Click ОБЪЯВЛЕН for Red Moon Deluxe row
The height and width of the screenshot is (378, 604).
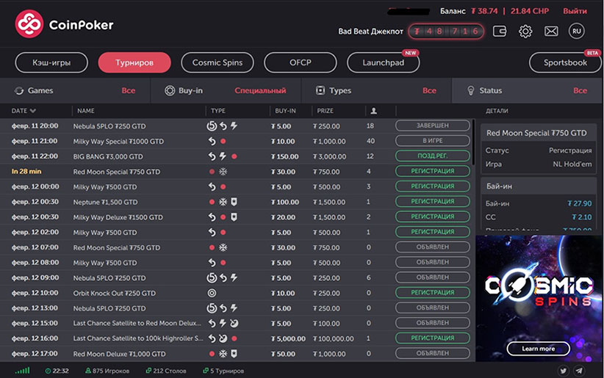(x=433, y=353)
